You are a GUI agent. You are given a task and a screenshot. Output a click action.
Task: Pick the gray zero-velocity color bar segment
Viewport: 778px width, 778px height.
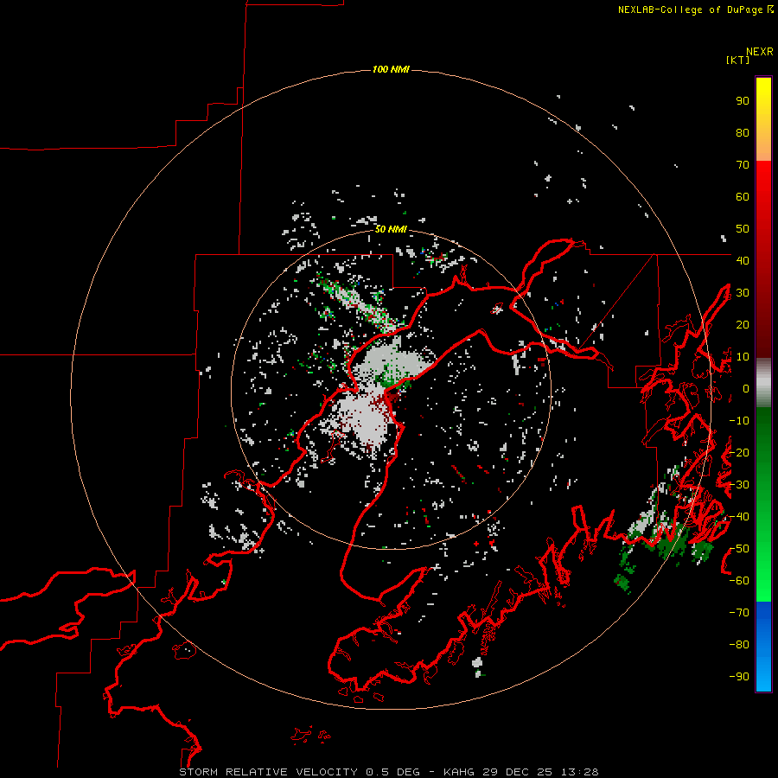763,383
